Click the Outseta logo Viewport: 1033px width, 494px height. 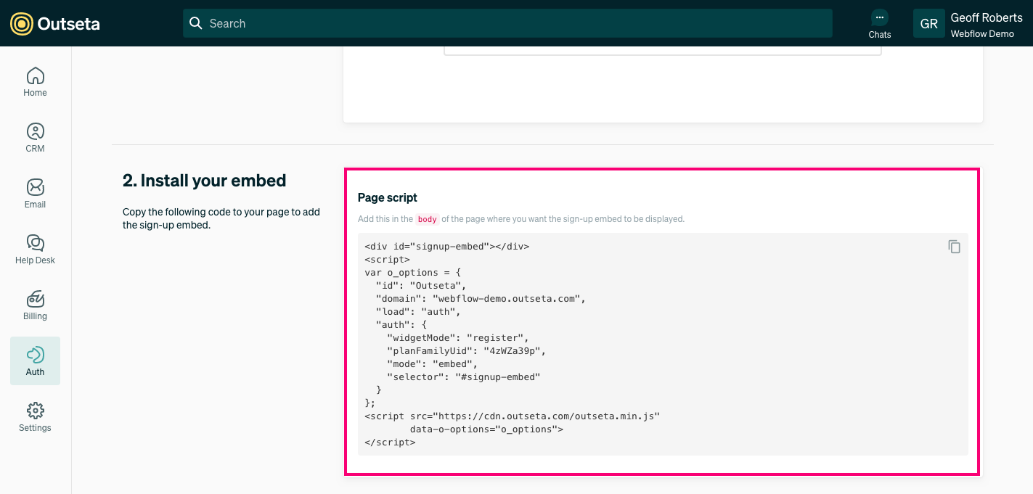tap(55, 23)
